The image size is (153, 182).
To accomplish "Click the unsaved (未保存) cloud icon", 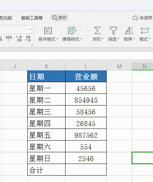I will click(x=135, y=18).
